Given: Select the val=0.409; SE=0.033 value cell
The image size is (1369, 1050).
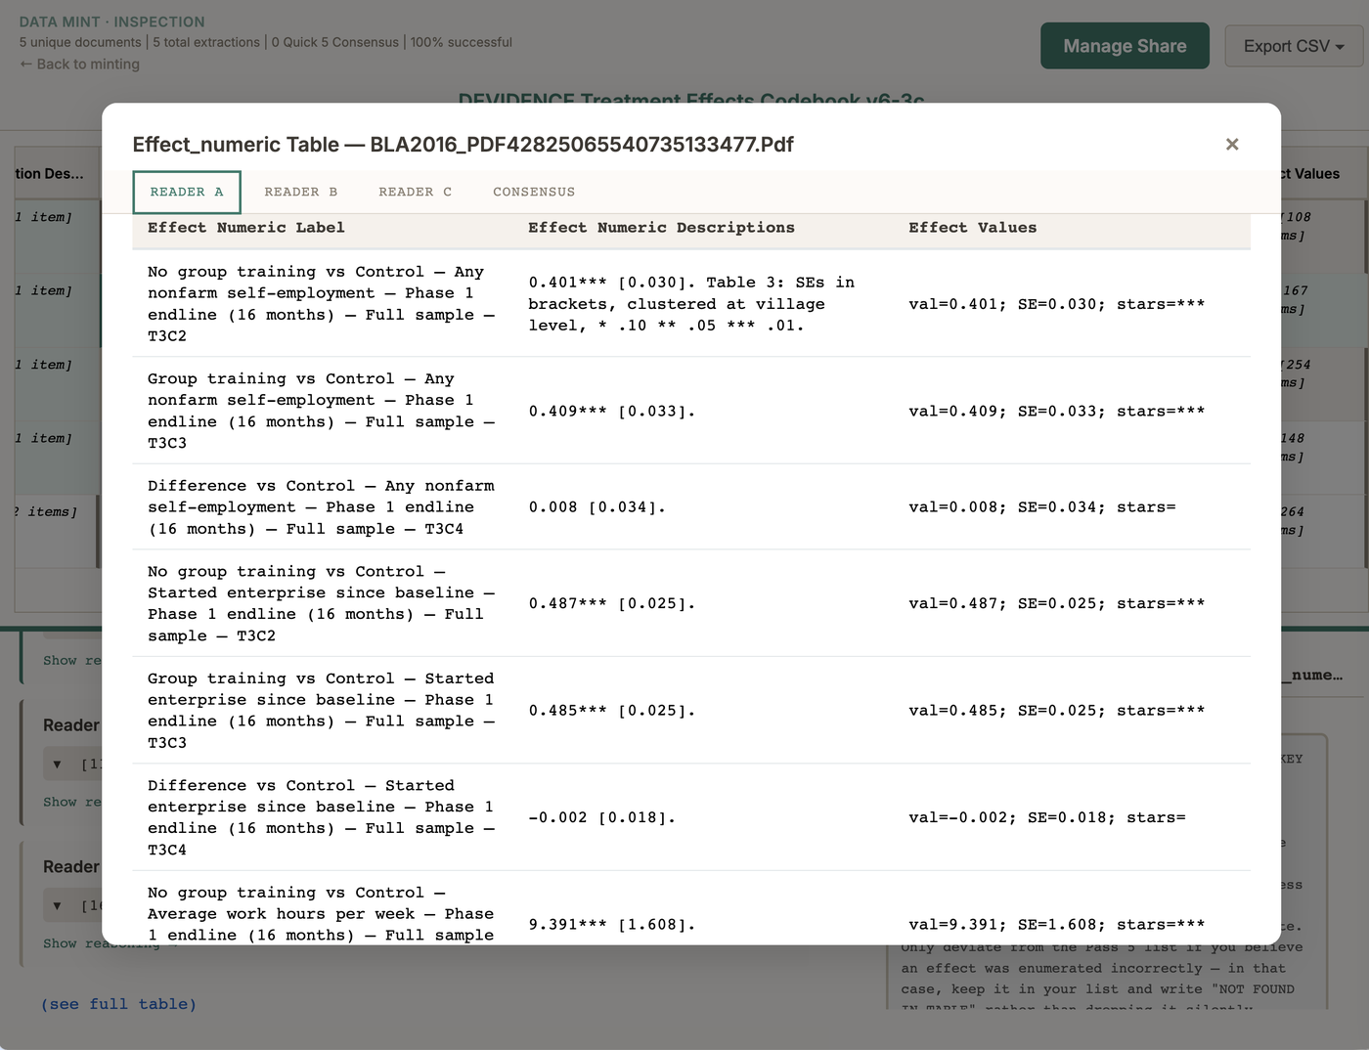Looking at the screenshot, I should click(x=1056, y=412).
